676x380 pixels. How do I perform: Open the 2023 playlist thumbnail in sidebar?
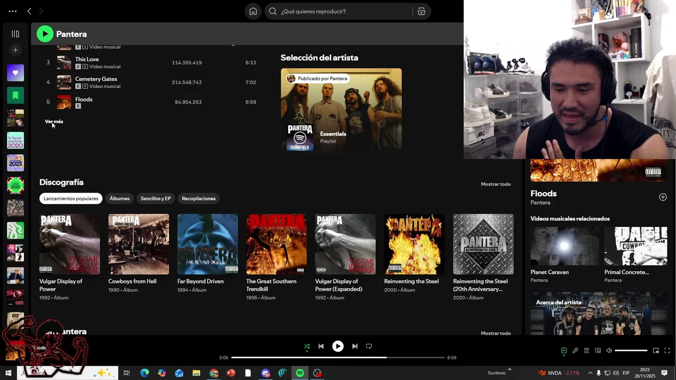[x=15, y=163]
